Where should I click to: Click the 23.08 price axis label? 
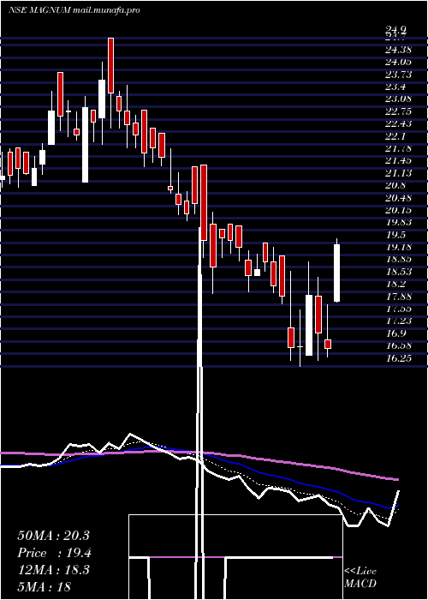point(398,99)
